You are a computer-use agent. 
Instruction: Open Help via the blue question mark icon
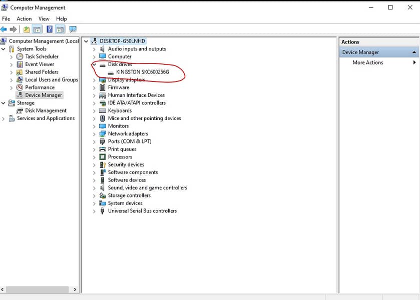(50, 29)
